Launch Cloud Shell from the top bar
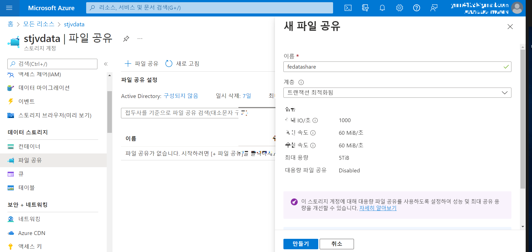The image size is (532, 252). tap(348, 8)
